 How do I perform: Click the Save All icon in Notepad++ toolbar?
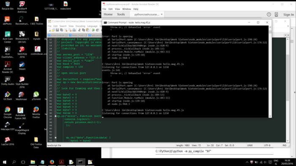point(62,30)
